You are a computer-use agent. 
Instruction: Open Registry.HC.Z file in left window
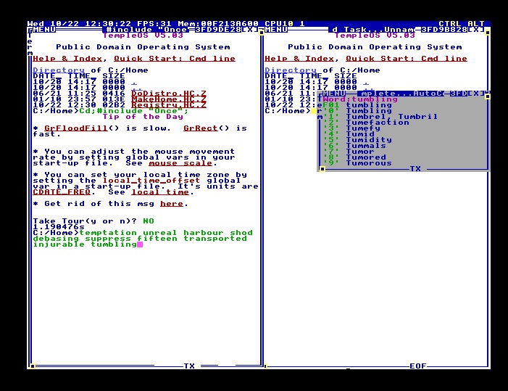pos(169,105)
